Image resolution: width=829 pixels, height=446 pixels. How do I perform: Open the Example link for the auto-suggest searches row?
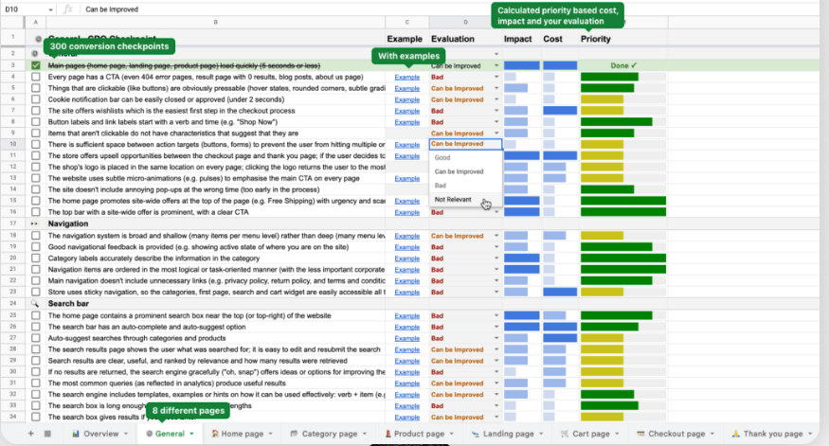tap(407, 338)
